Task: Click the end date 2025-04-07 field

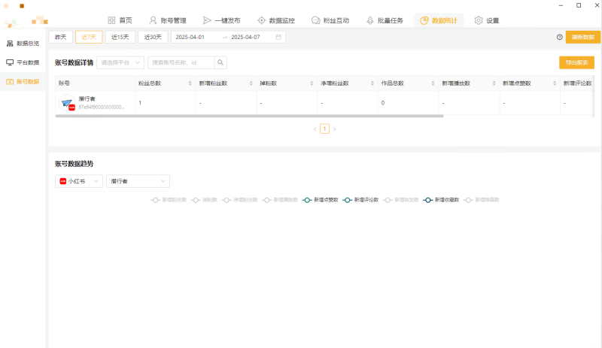Action: point(245,37)
